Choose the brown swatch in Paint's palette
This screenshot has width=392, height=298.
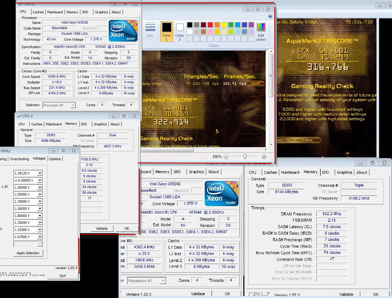tap(203, 32)
